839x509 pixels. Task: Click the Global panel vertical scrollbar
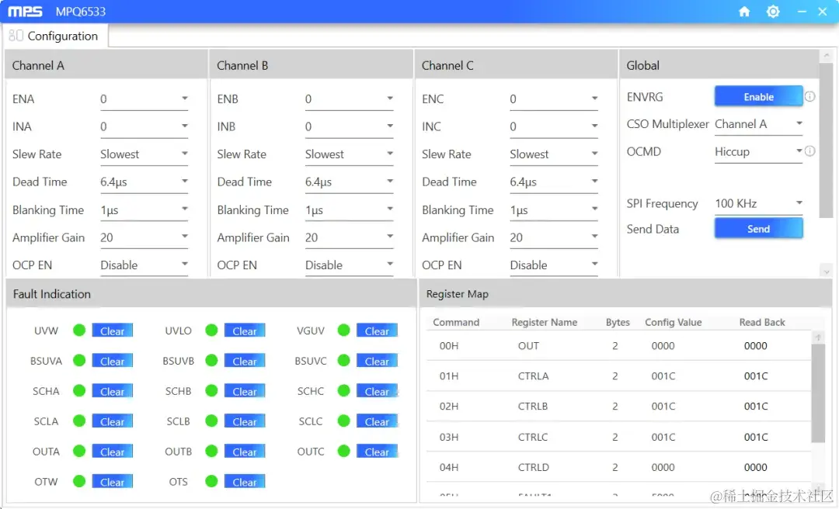(x=826, y=140)
